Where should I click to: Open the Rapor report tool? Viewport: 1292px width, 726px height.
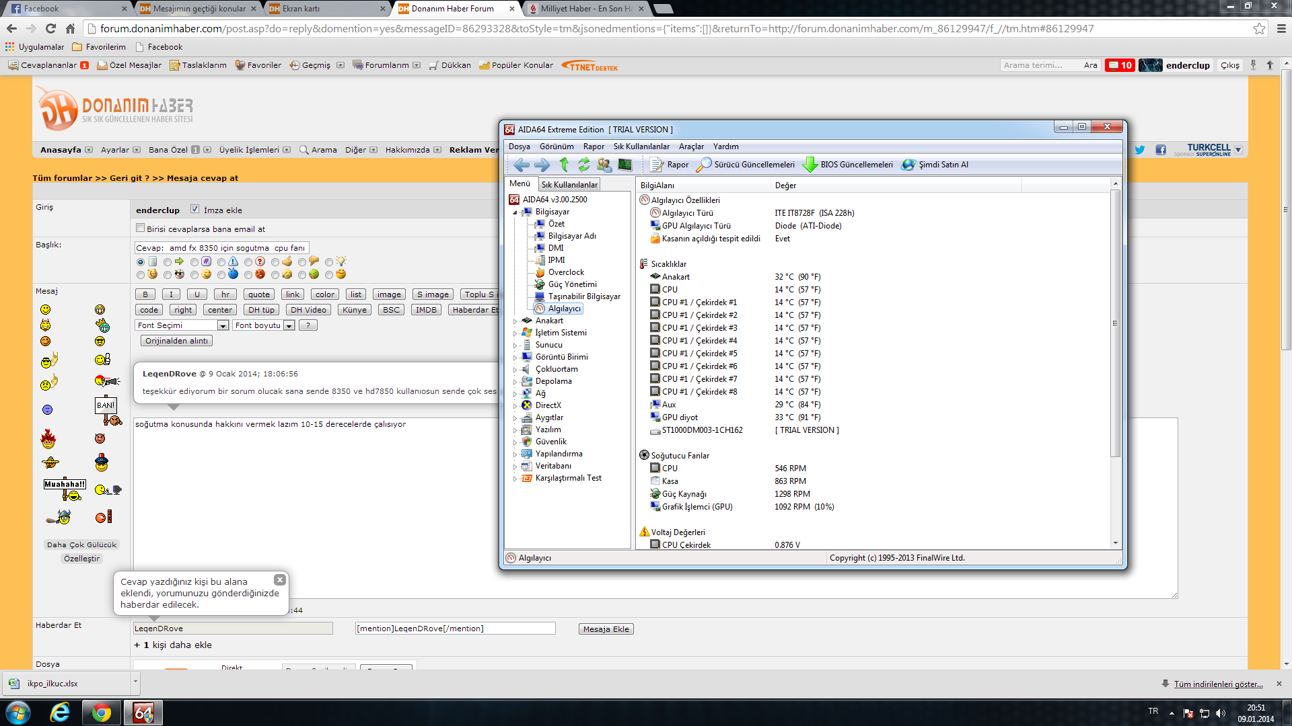(670, 165)
